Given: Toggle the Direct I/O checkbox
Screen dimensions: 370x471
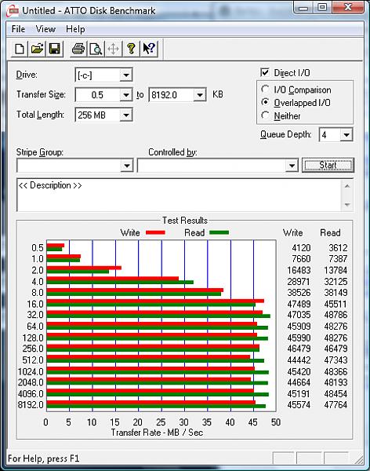Looking at the screenshot, I should tap(265, 72).
